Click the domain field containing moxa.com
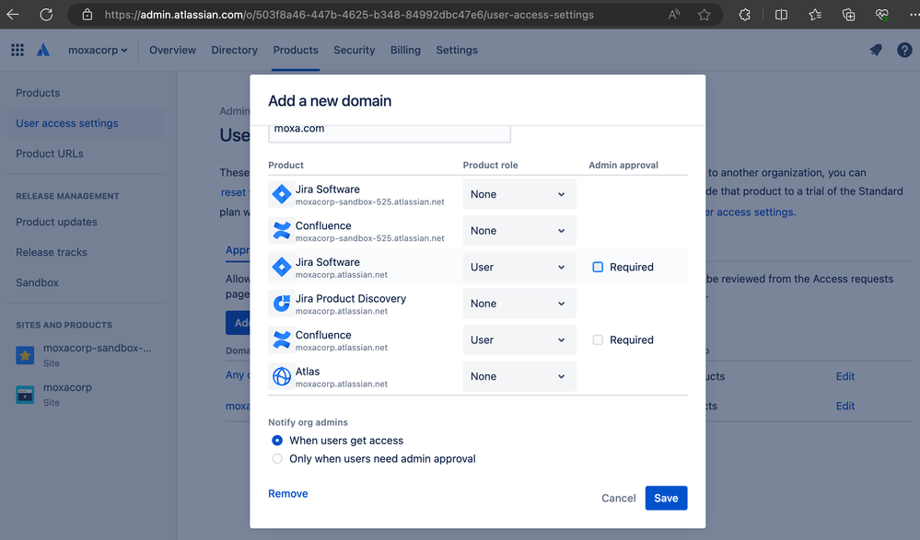Image resolution: width=920 pixels, height=540 pixels. pos(390,132)
